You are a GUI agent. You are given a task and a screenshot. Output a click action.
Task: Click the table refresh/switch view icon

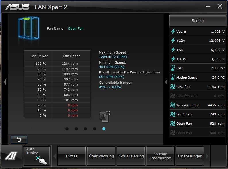click(x=105, y=116)
